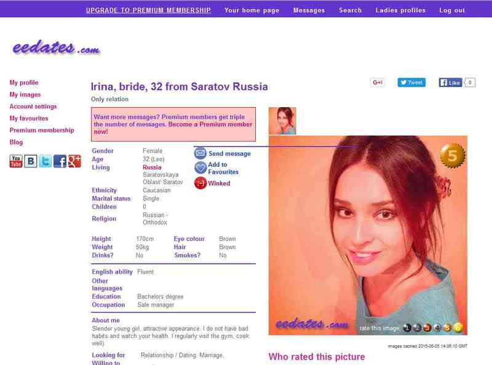Image resolution: width=492 pixels, height=365 pixels.
Task: Click the red Winked icon
Action: (x=200, y=183)
